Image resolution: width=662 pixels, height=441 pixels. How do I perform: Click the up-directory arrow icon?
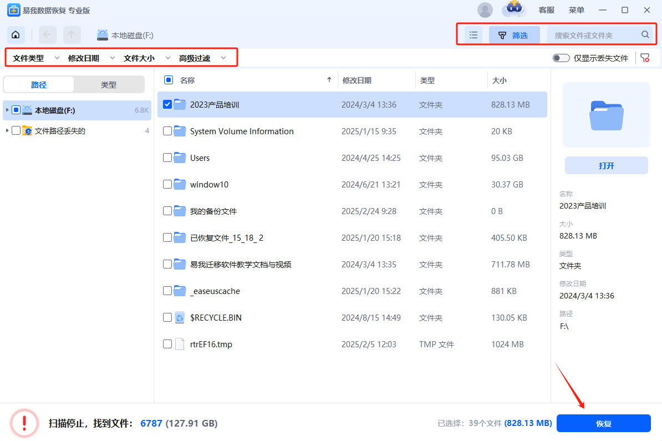click(72, 35)
